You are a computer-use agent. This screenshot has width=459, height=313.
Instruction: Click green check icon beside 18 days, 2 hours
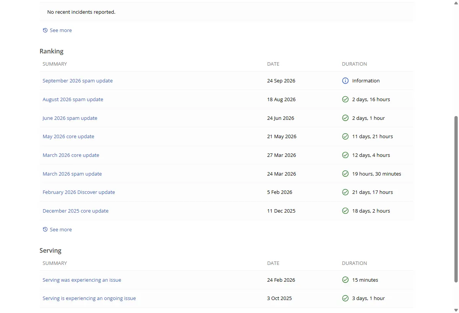coord(345,211)
